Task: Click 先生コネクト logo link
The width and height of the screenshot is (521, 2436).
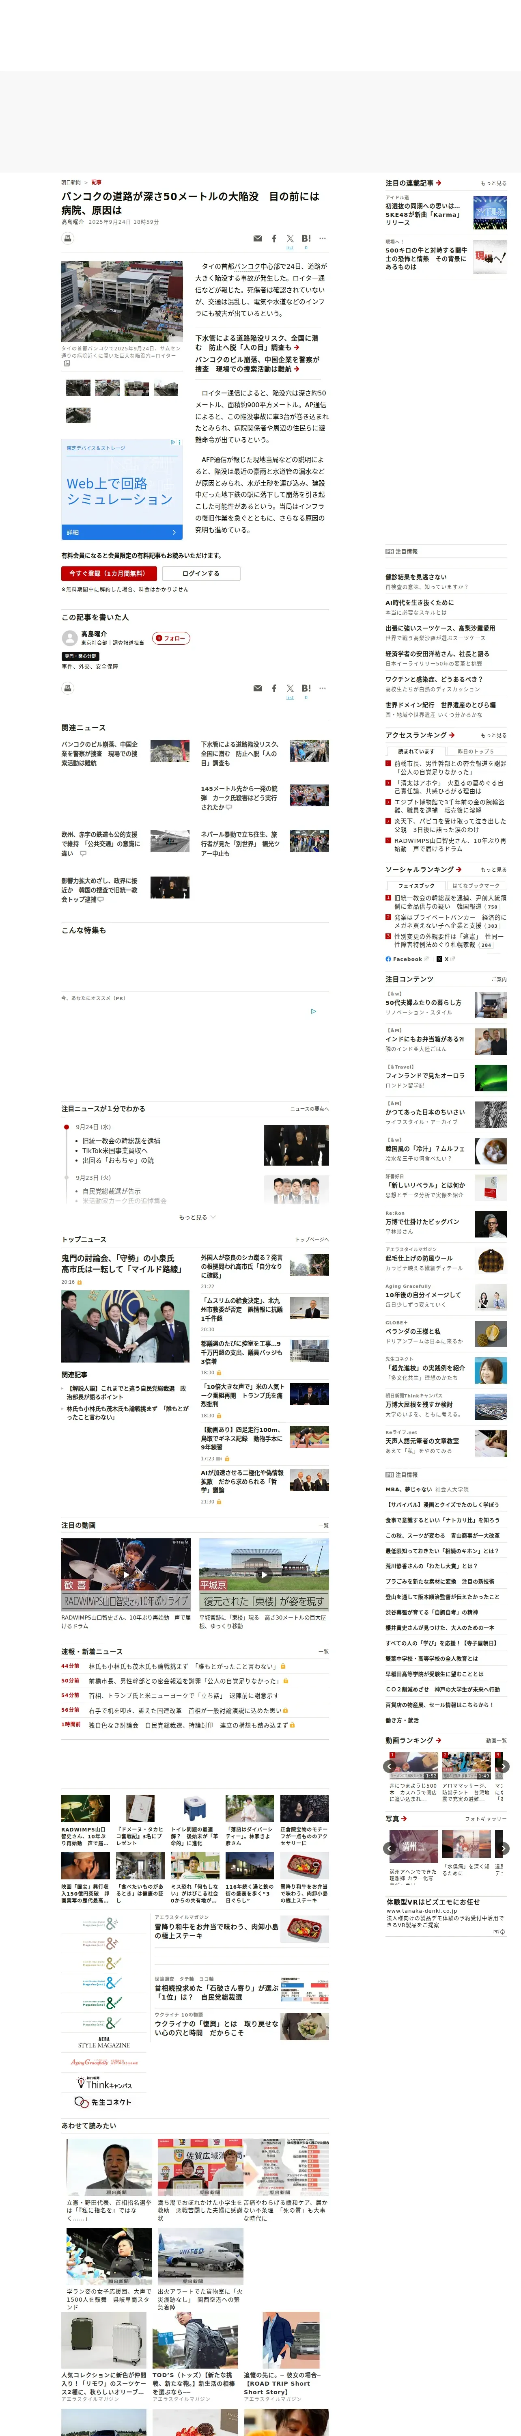Action: [x=103, y=2102]
